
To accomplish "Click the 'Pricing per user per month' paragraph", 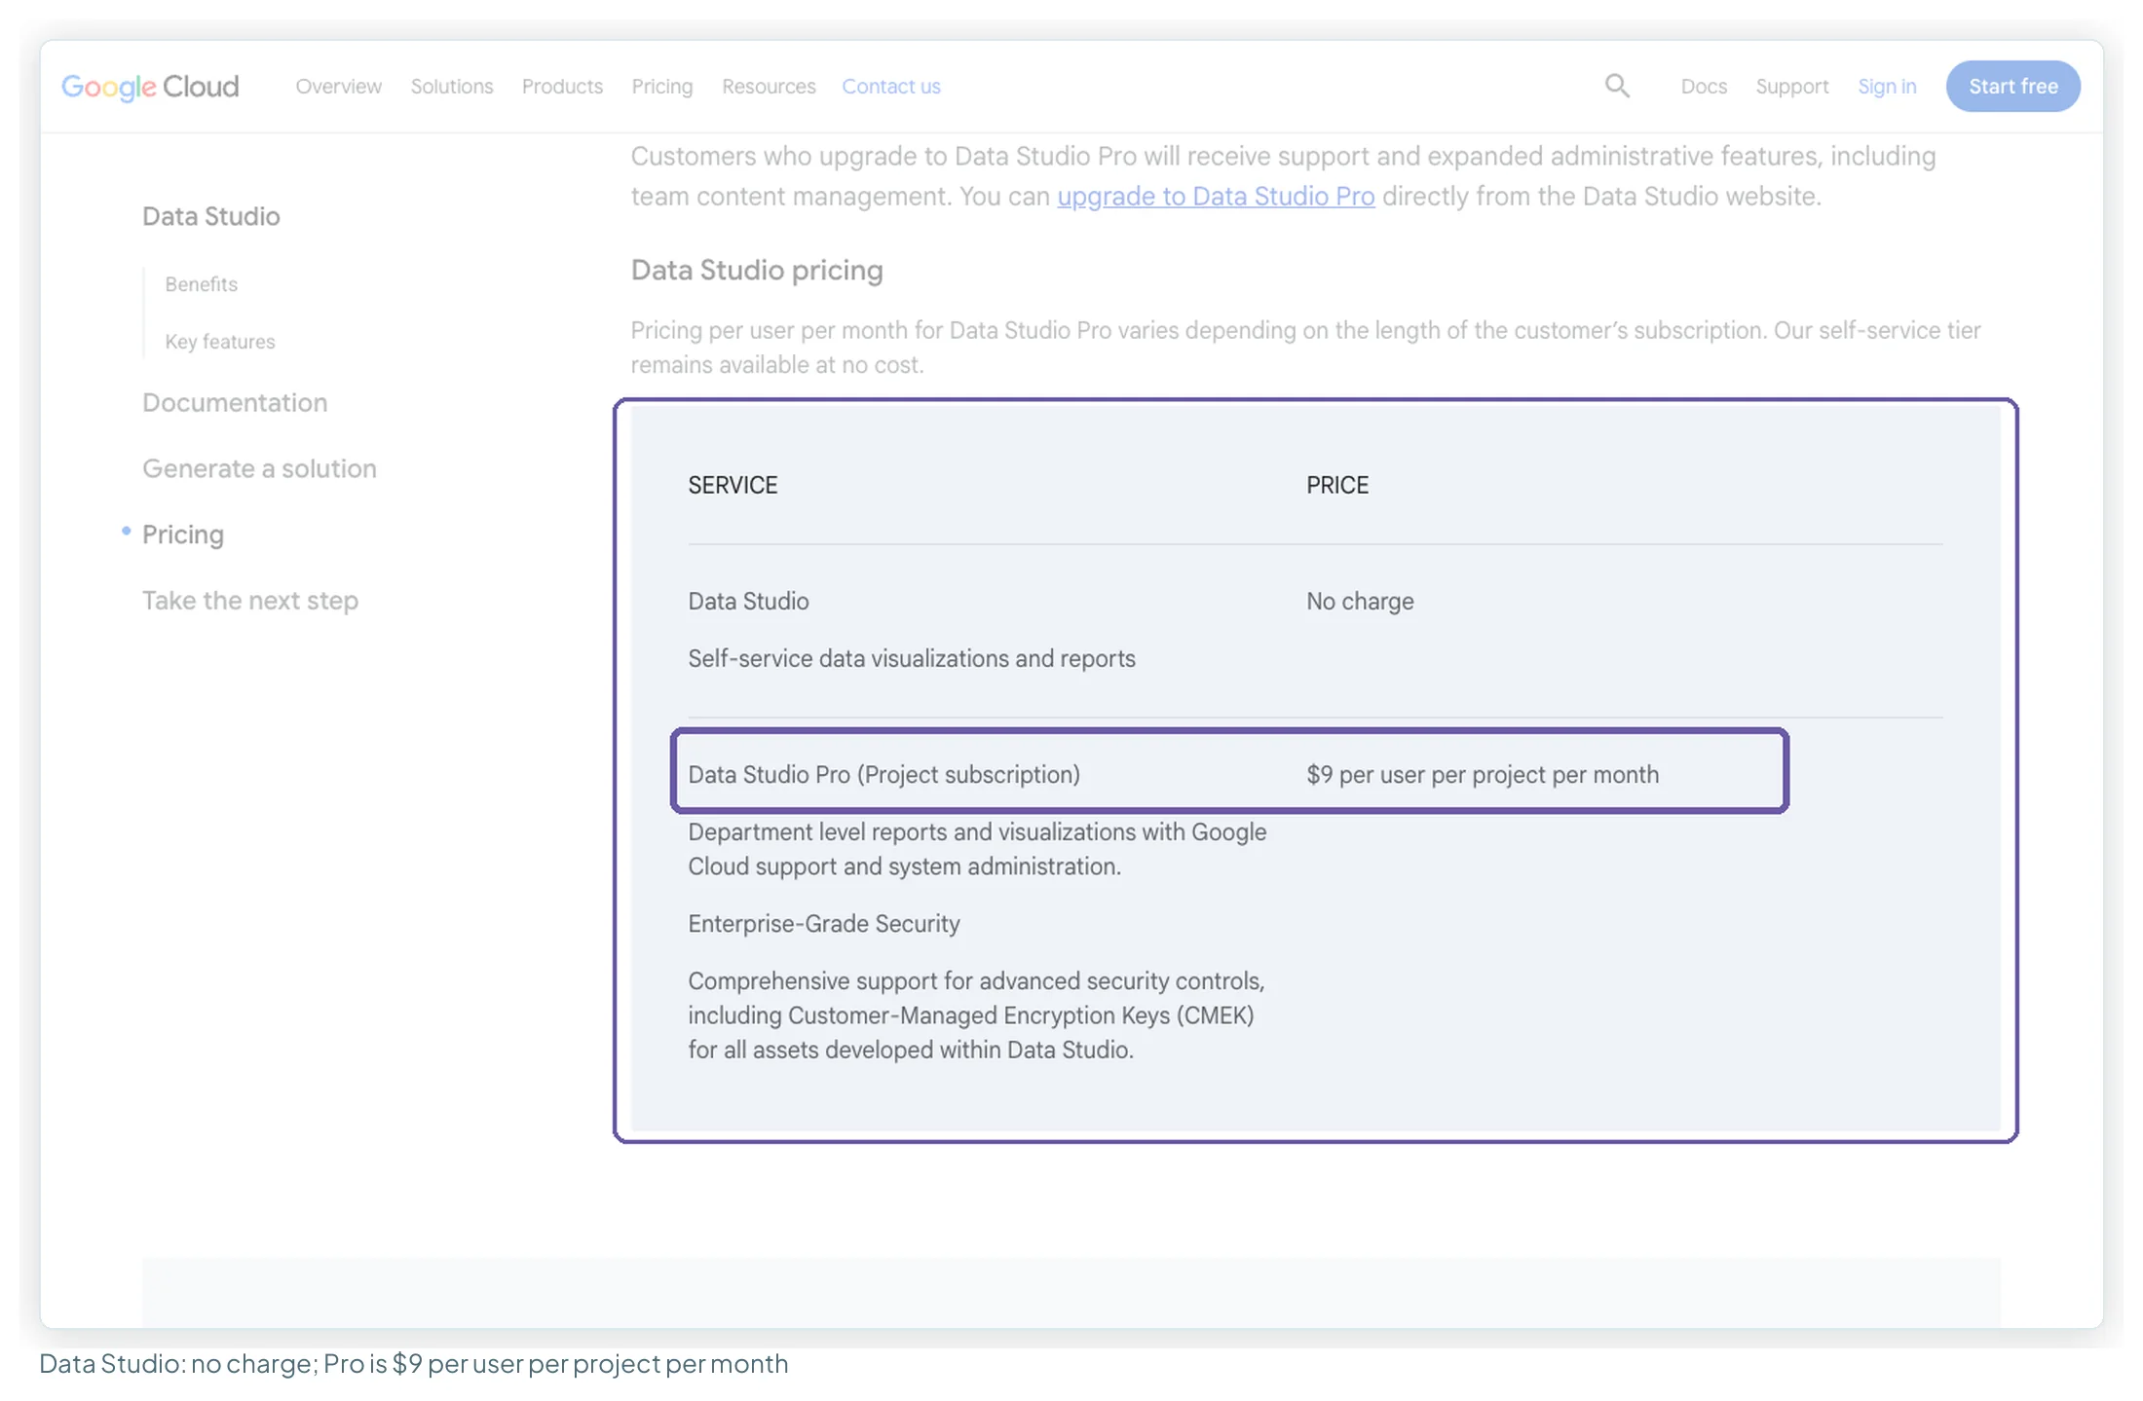I will [x=1305, y=348].
